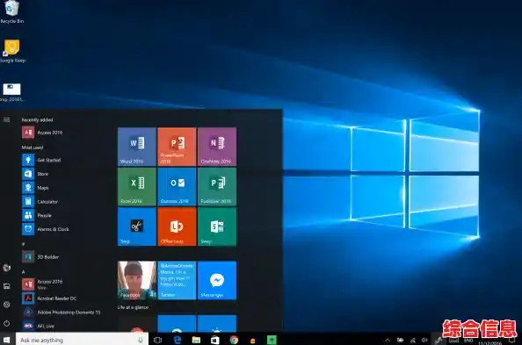Open the Twitter live tile
This screenshot has height=345, width=522.
pos(177,280)
